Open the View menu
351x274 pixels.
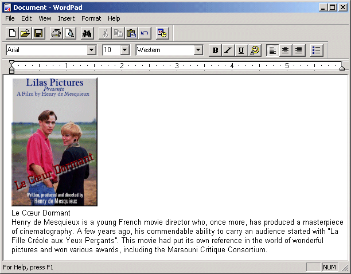pos(45,18)
